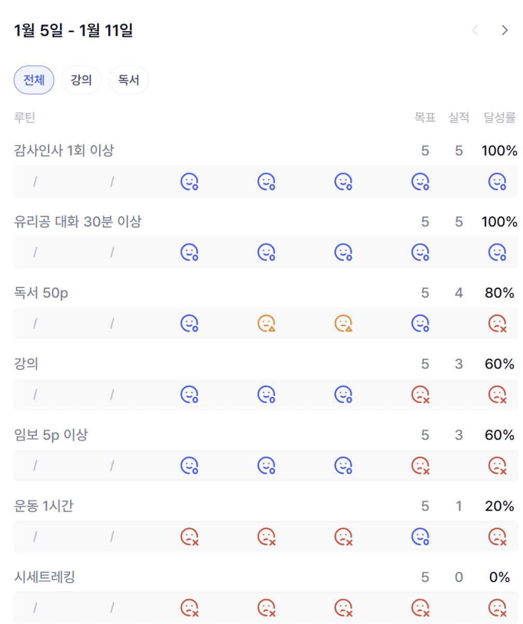
Task: Click first blue smiley in 감사인사 row
Action: 189,181
